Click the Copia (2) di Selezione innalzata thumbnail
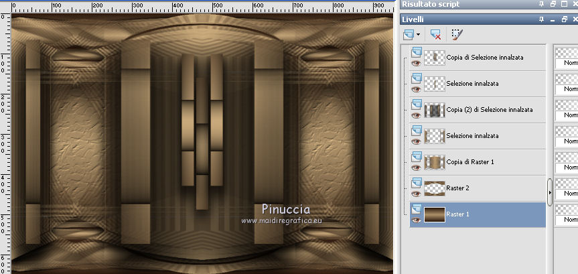Screen dimensions: 578x274 coord(435,110)
